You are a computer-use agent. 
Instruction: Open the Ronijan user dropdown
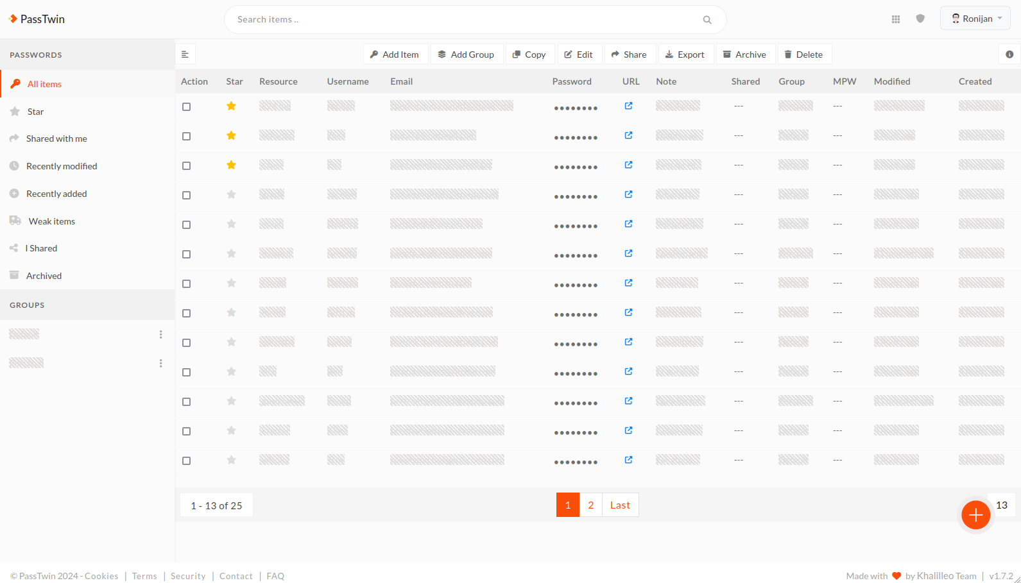pos(975,19)
